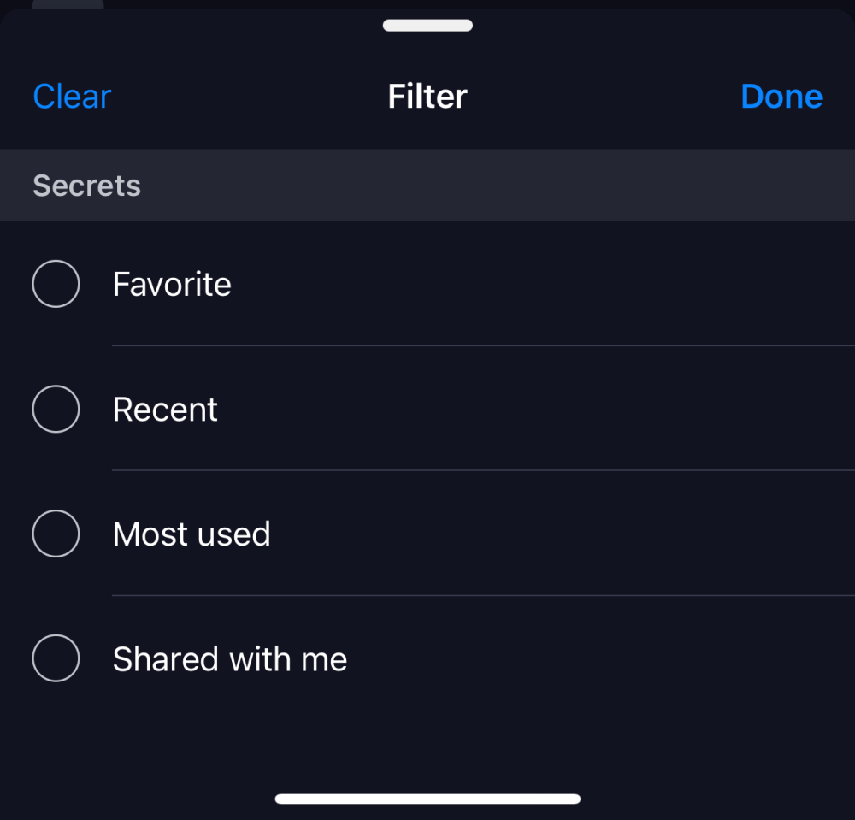Confirm the filter with Done

point(781,97)
